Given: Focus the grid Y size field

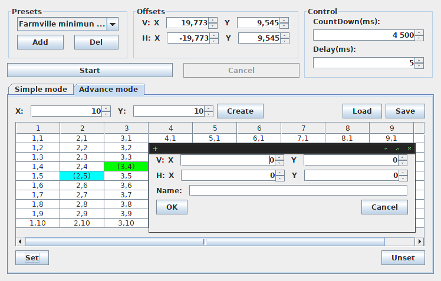Looking at the screenshot, I should [169, 111].
